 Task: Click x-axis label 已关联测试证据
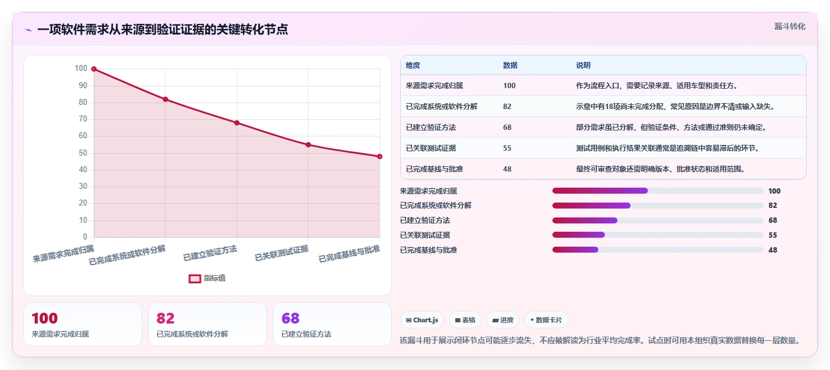coord(282,253)
